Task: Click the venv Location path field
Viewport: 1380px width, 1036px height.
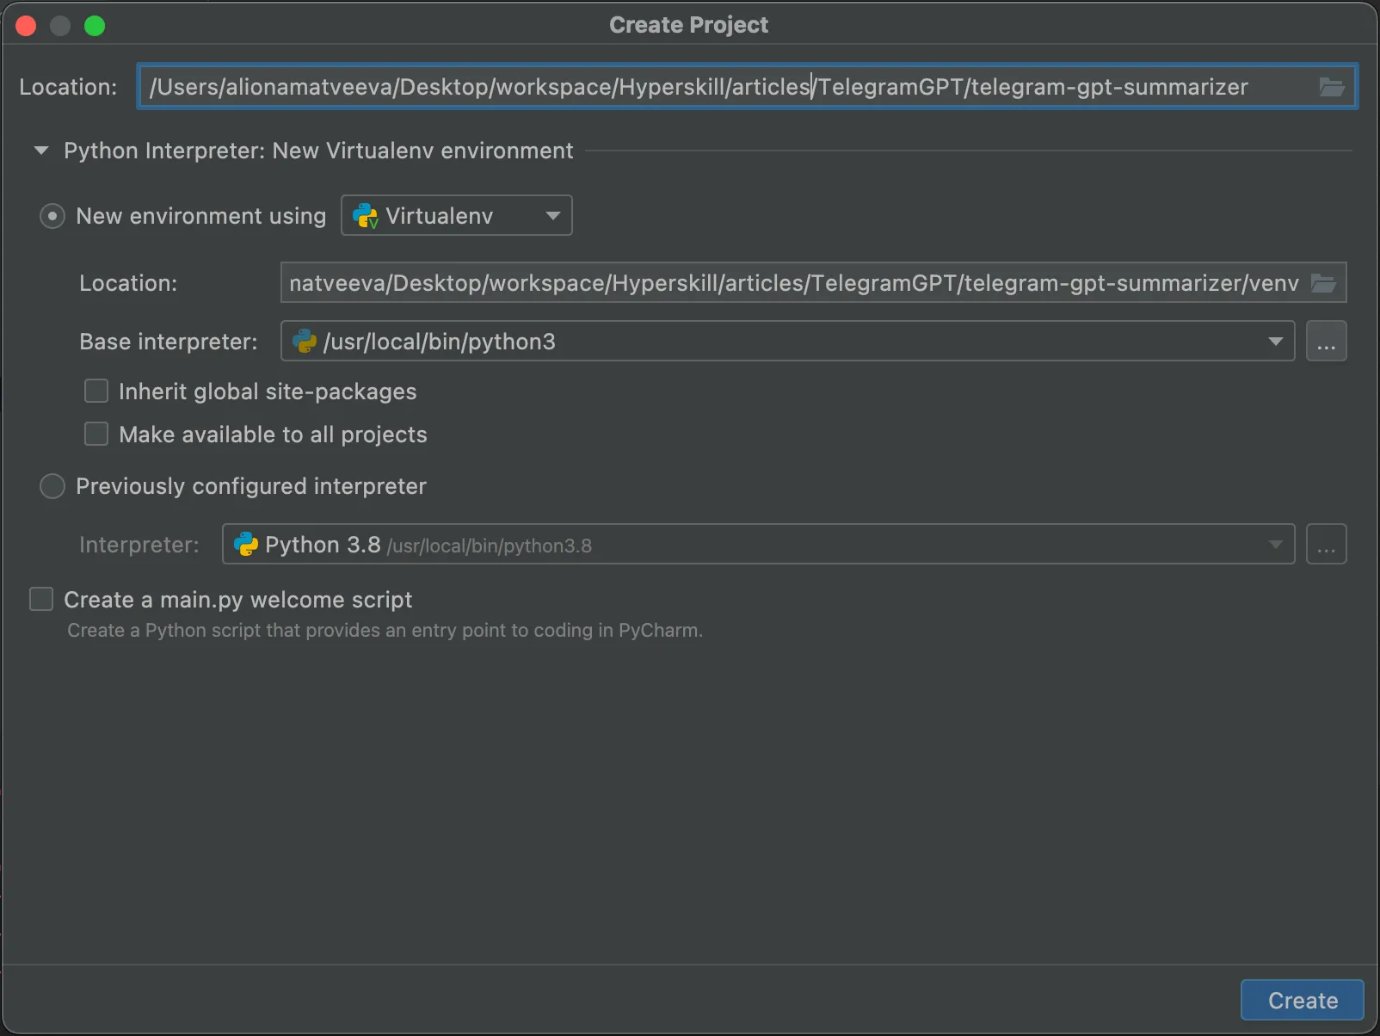Action: (774, 282)
